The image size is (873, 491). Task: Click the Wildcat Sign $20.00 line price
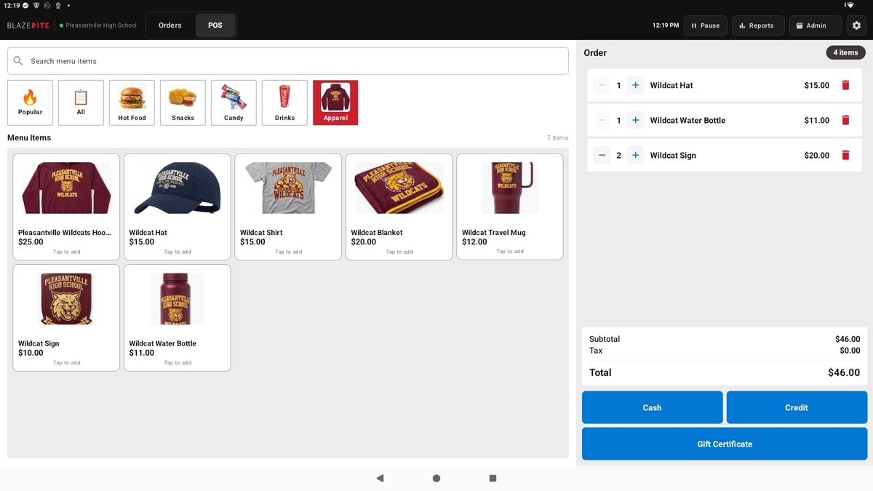click(x=817, y=155)
